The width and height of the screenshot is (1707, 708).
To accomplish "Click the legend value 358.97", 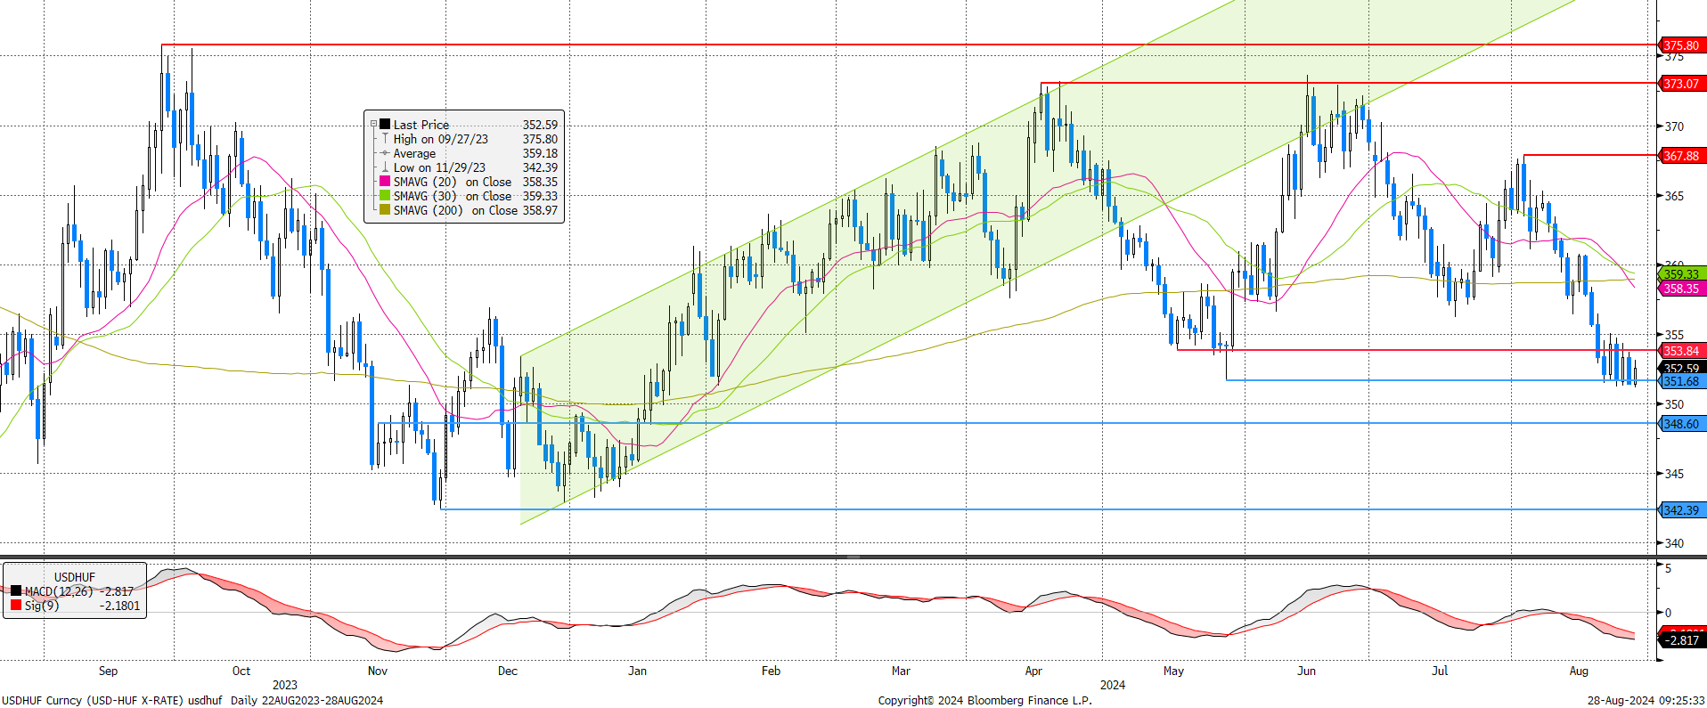I will click(540, 210).
